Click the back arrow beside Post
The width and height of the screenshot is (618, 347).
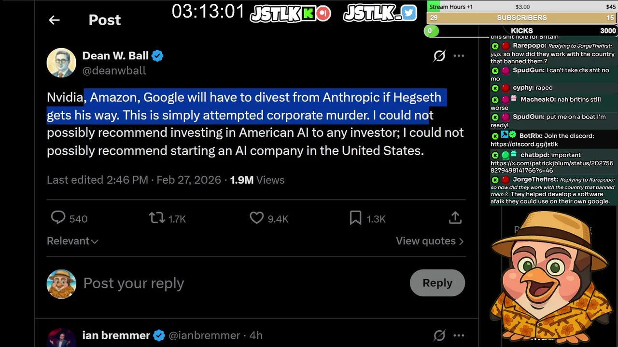pos(54,20)
